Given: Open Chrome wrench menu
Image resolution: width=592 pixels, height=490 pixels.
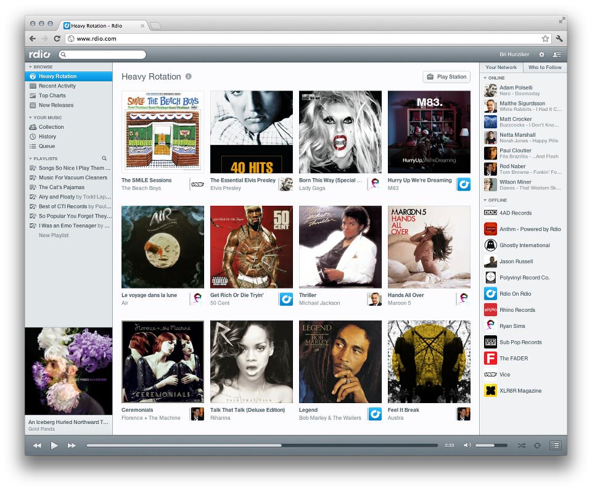Looking at the screenshot, I should click(x=559, y=38).
